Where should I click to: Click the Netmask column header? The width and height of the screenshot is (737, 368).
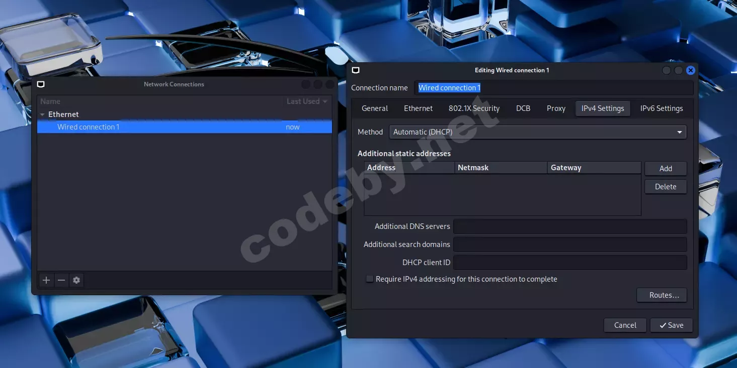[501, 168]
